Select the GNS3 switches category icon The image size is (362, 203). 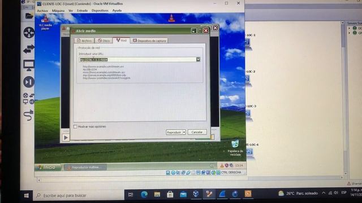29,49
